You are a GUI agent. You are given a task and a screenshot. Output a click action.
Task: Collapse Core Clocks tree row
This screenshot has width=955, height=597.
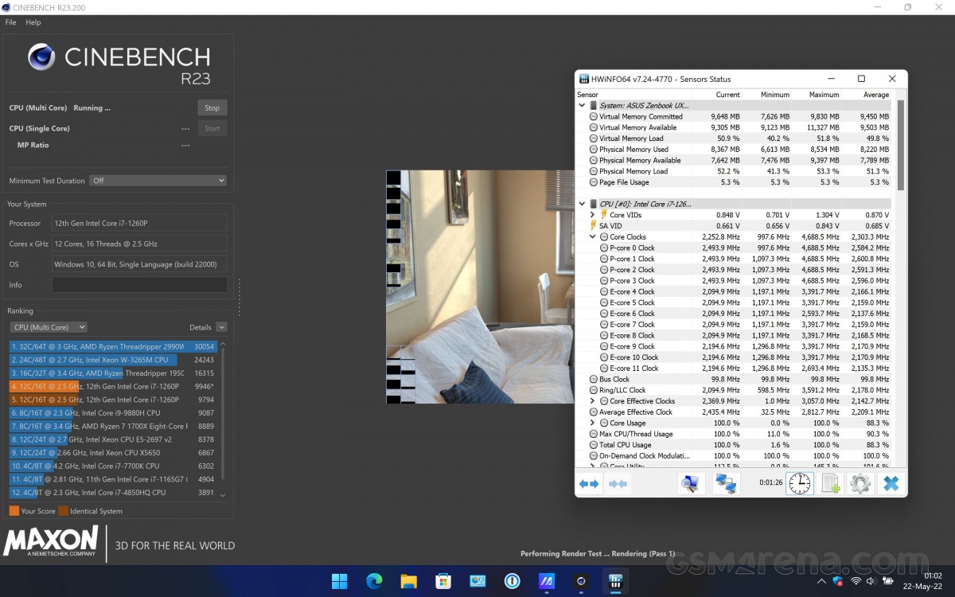point(592,236)
